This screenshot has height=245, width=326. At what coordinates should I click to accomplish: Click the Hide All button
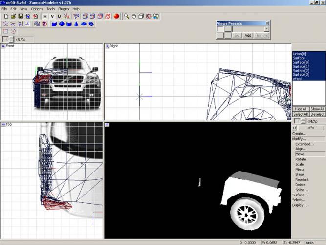coord(300,109)
